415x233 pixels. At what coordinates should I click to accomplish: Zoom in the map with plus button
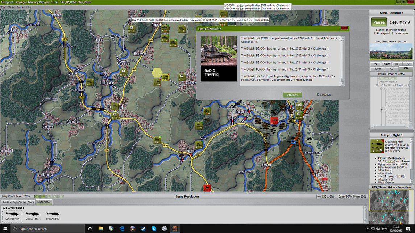37,196
